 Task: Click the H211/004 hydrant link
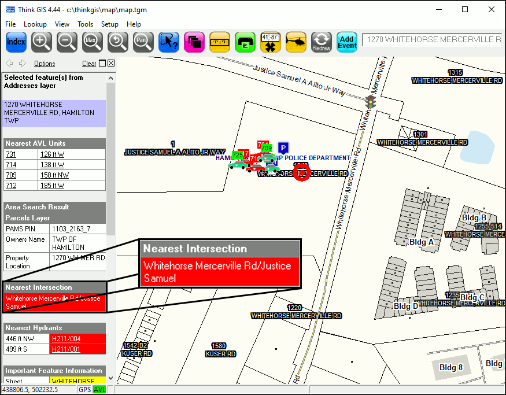tap(66, 339)
